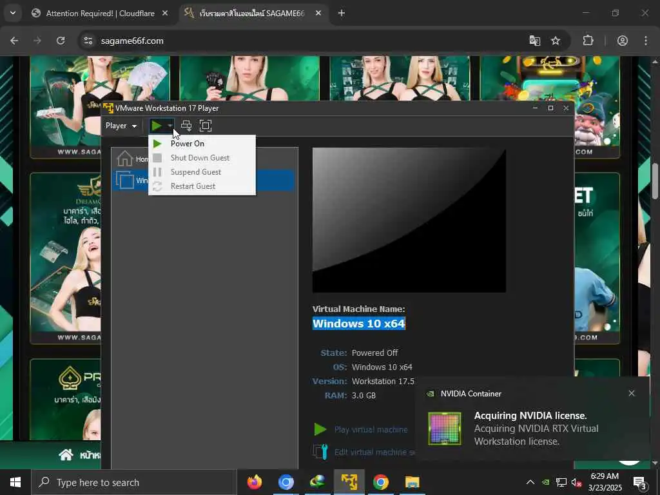
Task: Click the wrench settings icon
Action: coord(320,452)
